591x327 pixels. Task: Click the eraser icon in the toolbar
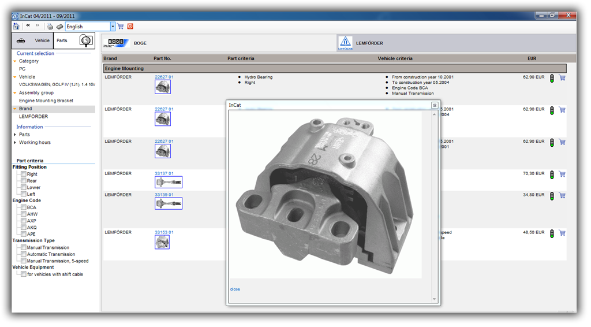tap(59, 27)
